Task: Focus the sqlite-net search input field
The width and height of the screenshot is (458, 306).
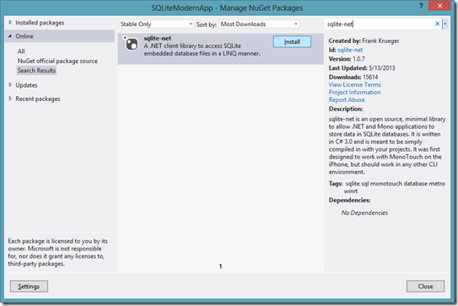Action: point(380,24)
